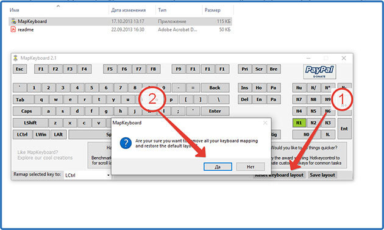Screen dimensions: 384x230
Task: Select the semicolon key
Action: [178, 111]
